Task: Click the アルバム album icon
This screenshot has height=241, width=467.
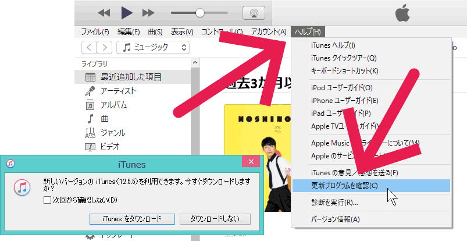Action: [x=90, y=105]
